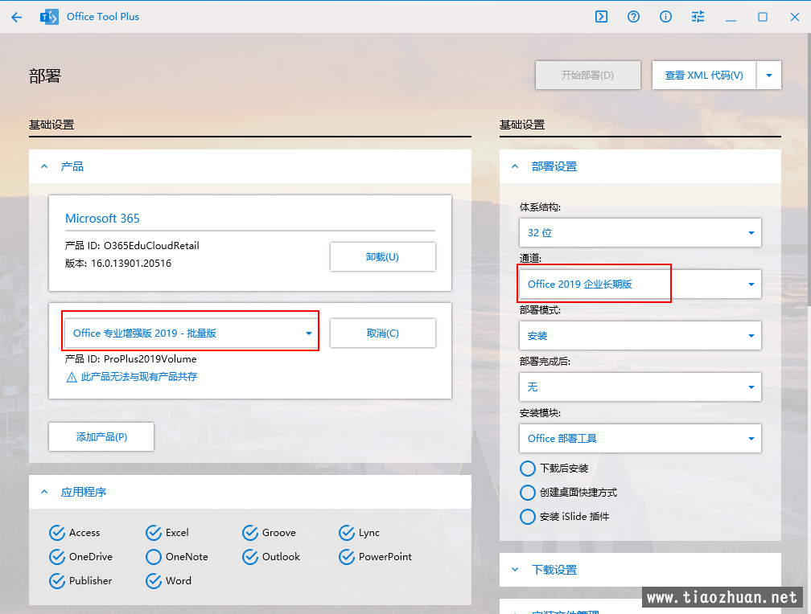Open the arrow next to 查看 XML 代码
This screenshot has height=614, width=811.
click(x=769, y=75)
